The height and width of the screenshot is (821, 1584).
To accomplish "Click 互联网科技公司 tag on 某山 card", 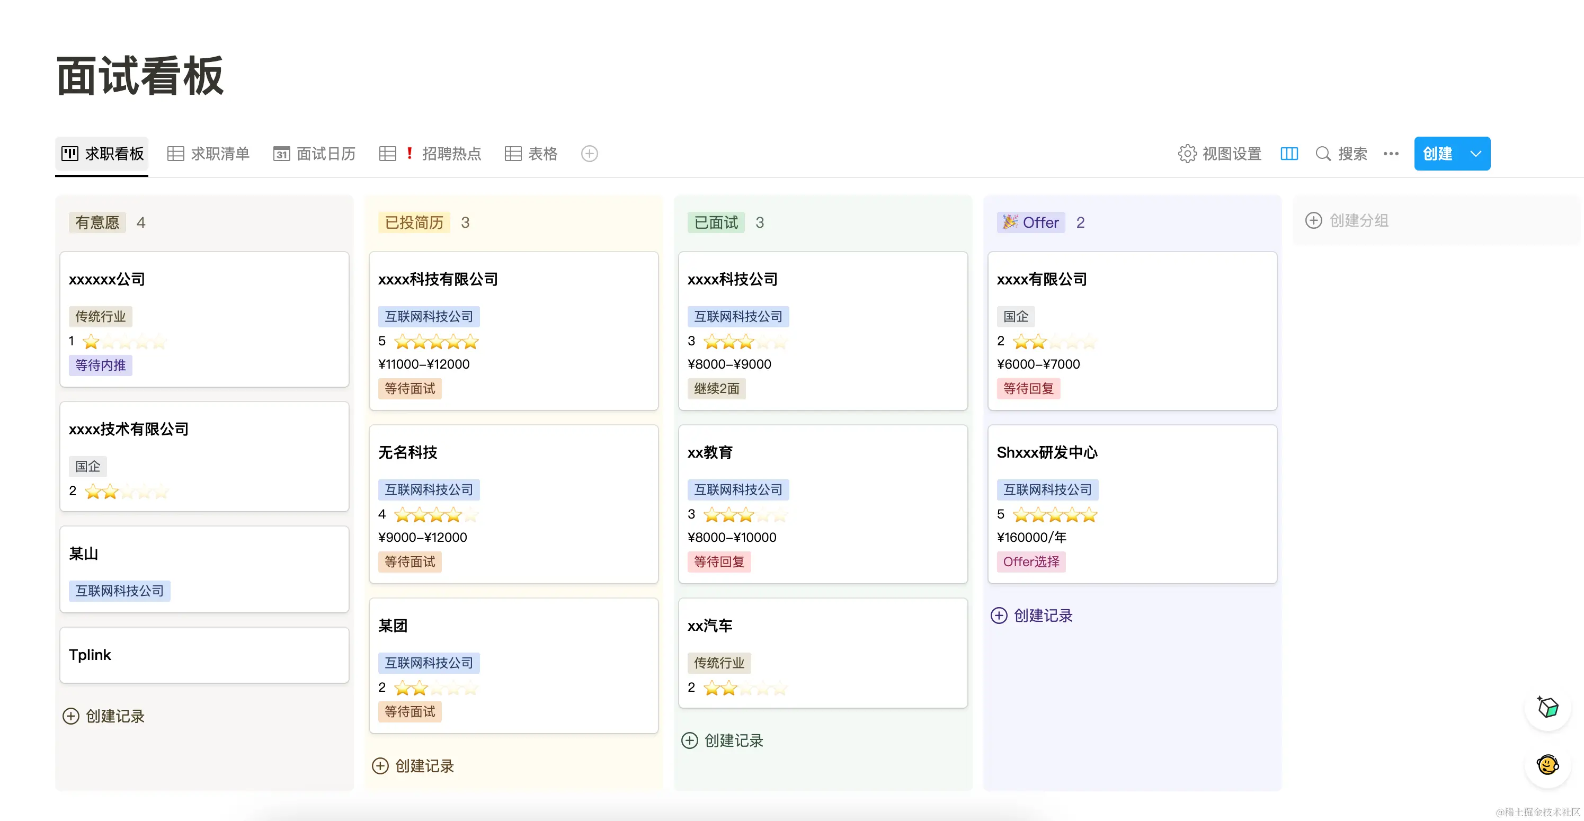I will coord(119,591).
